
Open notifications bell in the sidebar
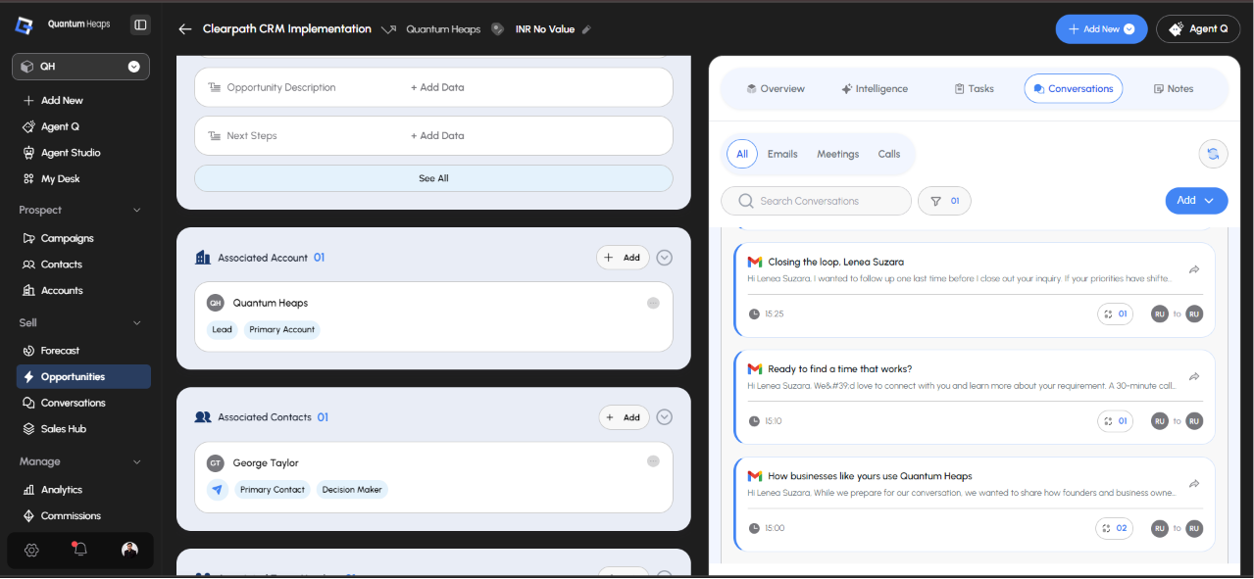click(x=79, y=549)
